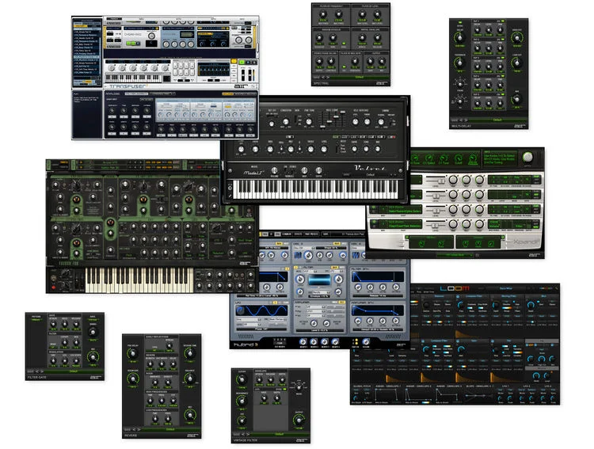Viewport: 594px width, 449px height.
Task: Open Velvet's Default preset selector
Action: 371,175
